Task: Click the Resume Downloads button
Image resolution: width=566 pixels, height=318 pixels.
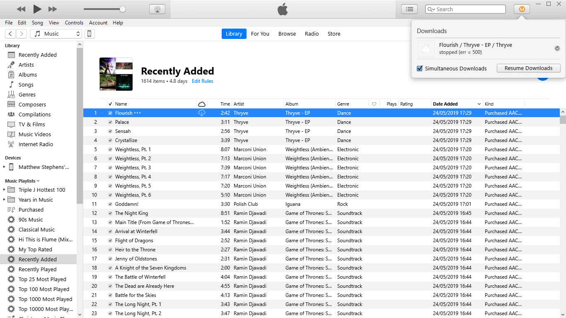Action: (528, 68)
